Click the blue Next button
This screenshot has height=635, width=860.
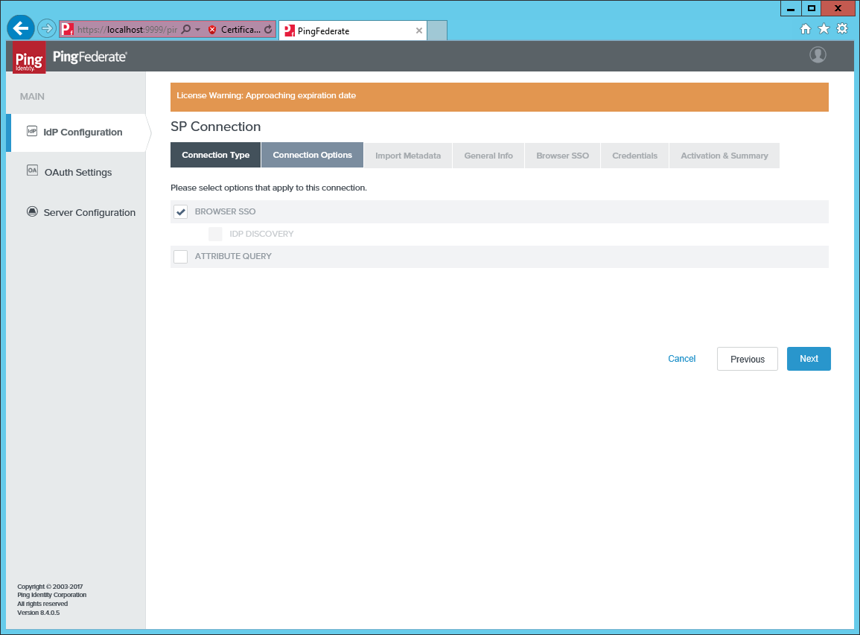click(x=809, y=359)
